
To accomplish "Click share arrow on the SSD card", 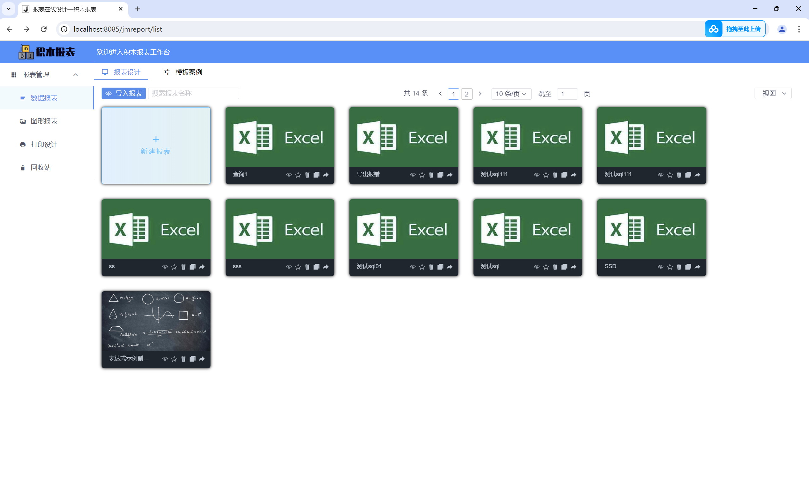I will tap(698, 267).
